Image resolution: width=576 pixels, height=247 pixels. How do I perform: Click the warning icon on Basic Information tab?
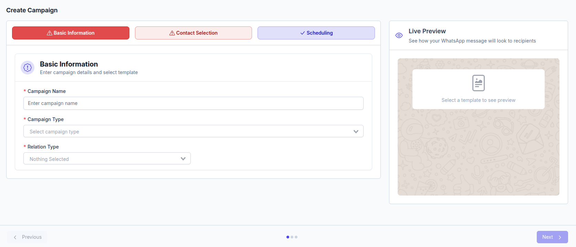coord(50,33)
